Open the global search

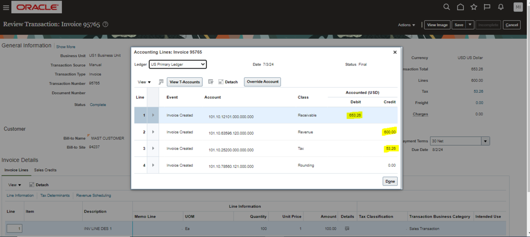(x=446, y=7)
